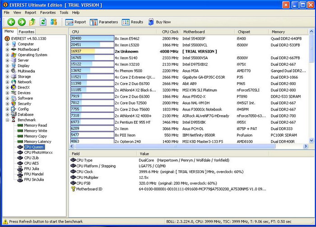Select the Computer tree icon
The width and height of the screenshot is (316, 227).
pos(14,44)
